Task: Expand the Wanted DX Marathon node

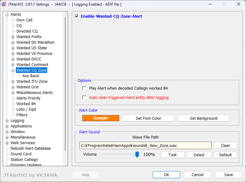Action: coord(13,42)
